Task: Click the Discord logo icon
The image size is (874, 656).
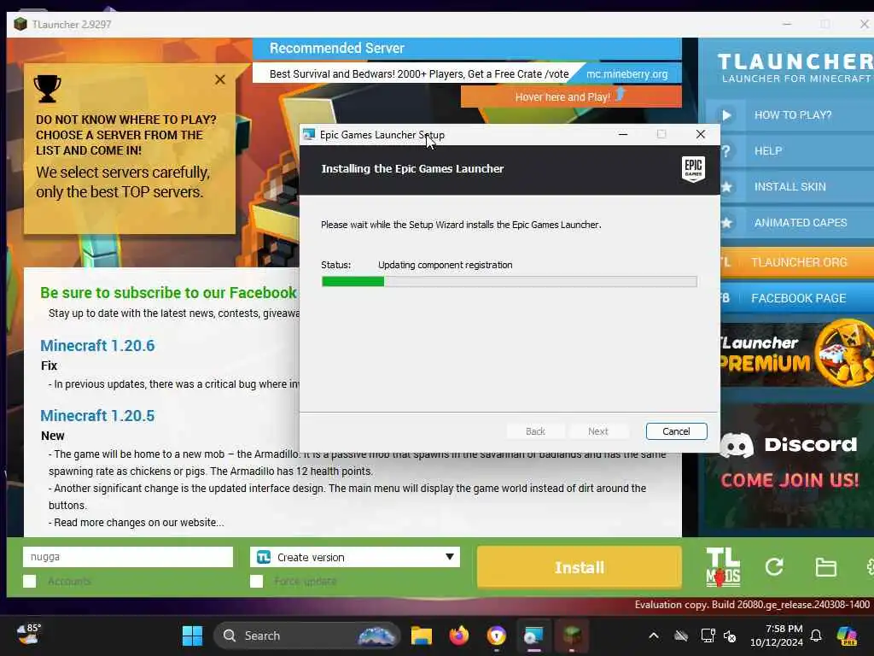Action: [737, 445]
